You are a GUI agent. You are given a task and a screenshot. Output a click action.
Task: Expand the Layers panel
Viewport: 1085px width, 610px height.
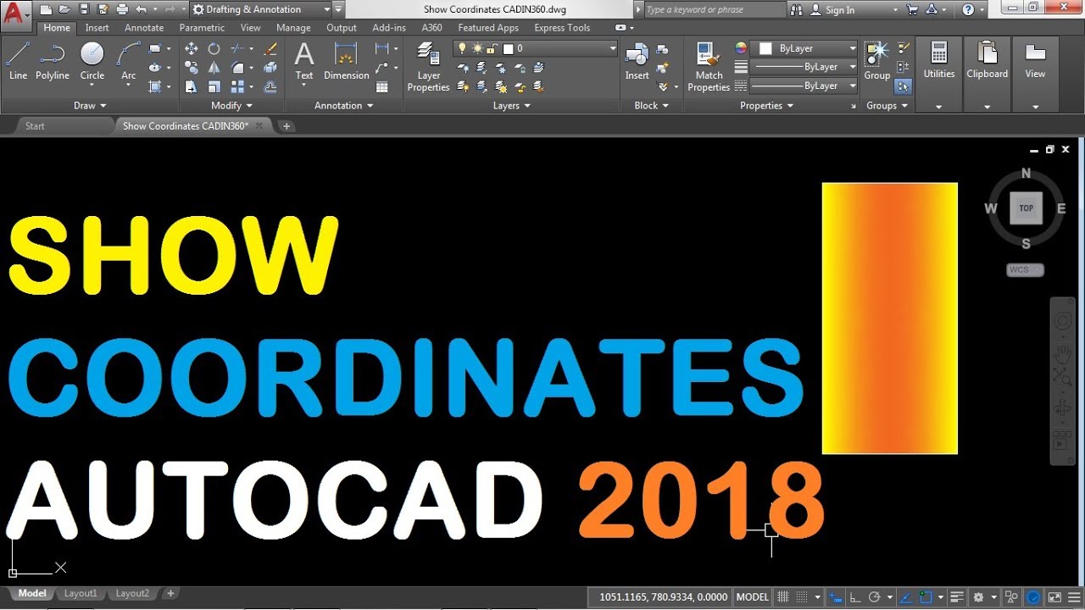(x=512, y=106)
